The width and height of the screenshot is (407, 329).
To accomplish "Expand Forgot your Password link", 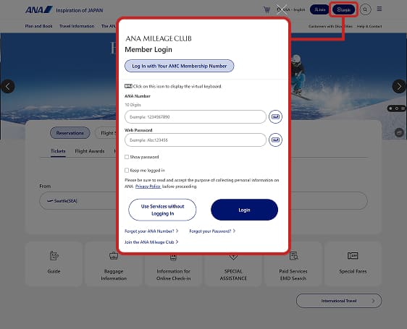I will pyautogui.click(x=212, y=231).
